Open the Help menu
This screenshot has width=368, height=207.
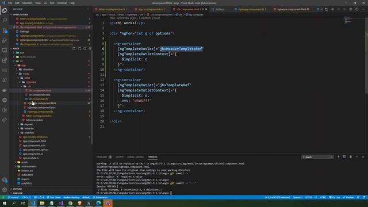pyautogui.click(x=72, y=3)
